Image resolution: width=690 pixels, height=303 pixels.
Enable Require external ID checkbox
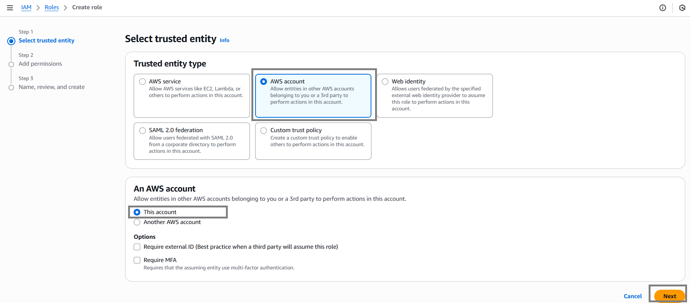(x=137, y=247)
